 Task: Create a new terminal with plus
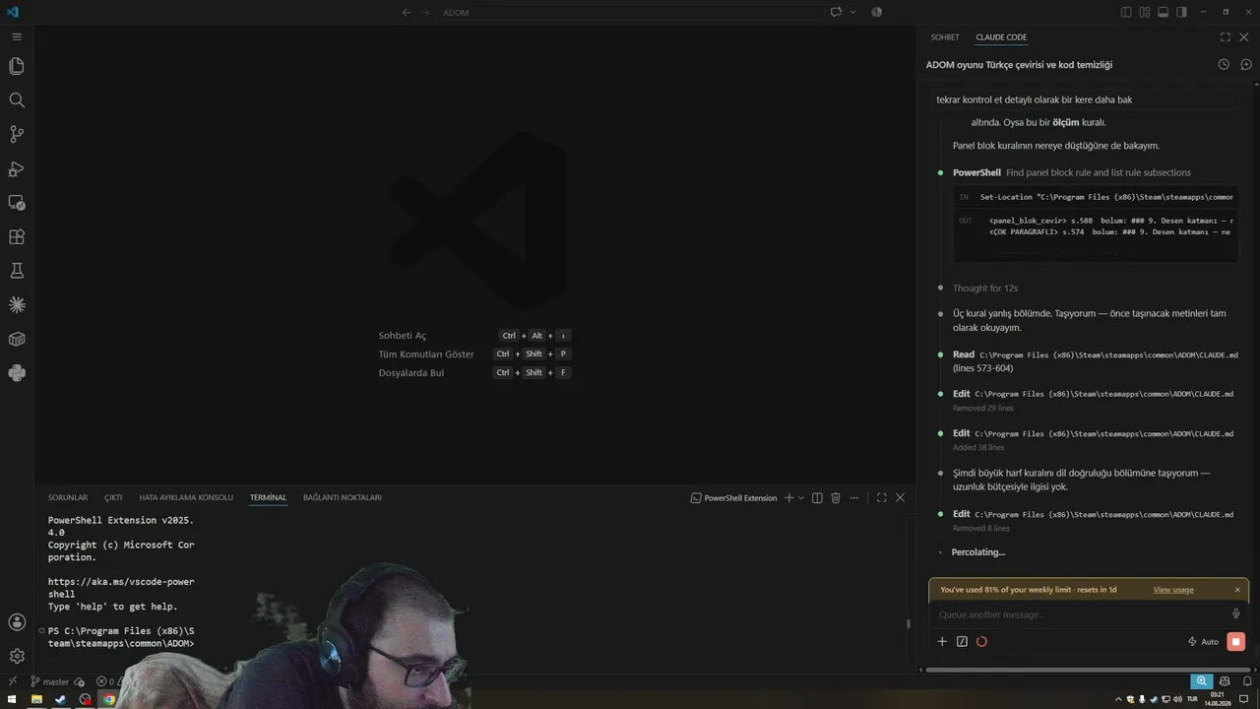(x=788, y=498)
